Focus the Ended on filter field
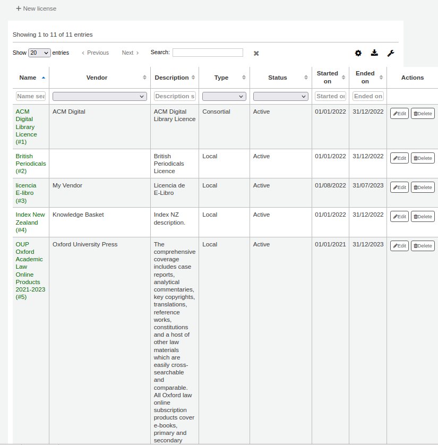 point(368,96)
